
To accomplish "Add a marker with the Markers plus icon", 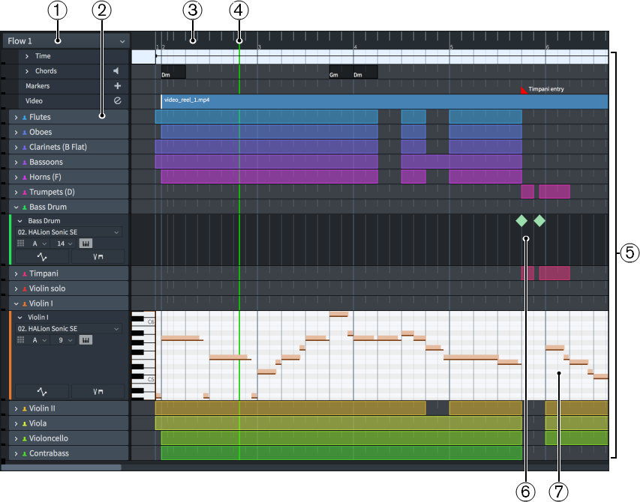I will click(x=117, y=86).
